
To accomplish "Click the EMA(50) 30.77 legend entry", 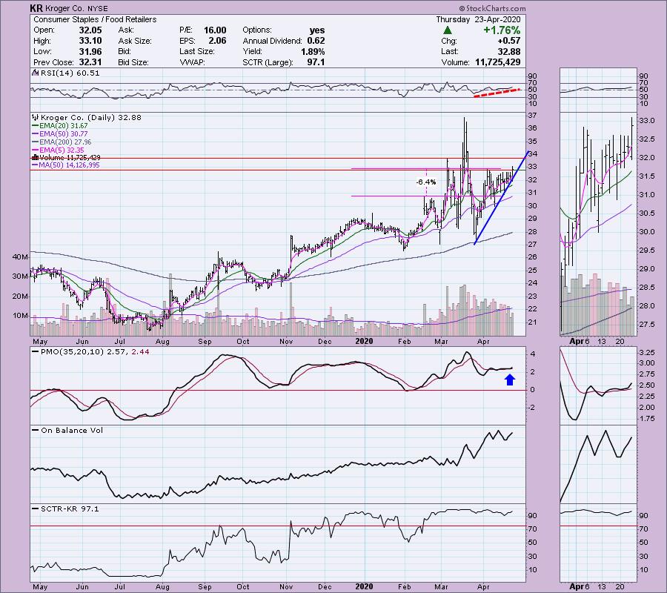I will [61, 134].
